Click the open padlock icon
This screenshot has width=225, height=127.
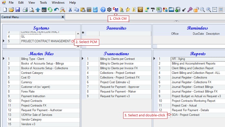tap(196, 10)
